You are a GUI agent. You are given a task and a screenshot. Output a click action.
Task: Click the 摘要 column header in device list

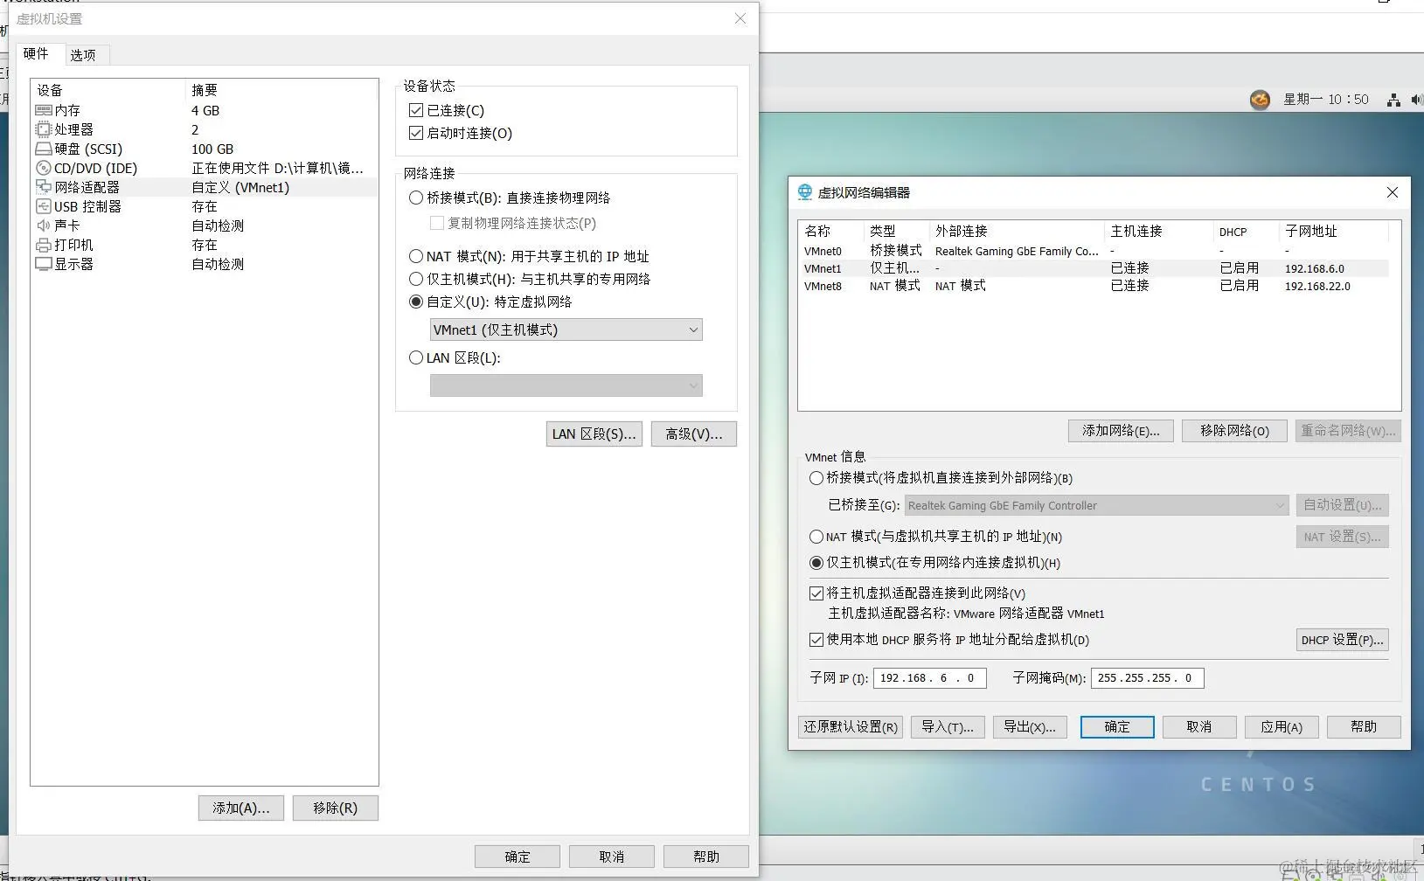click(x=281, y=90)
